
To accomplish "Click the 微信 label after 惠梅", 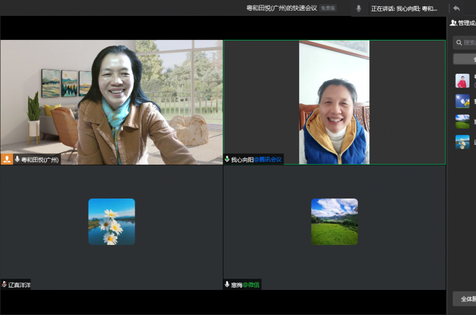I will click(x=251, y=285).
